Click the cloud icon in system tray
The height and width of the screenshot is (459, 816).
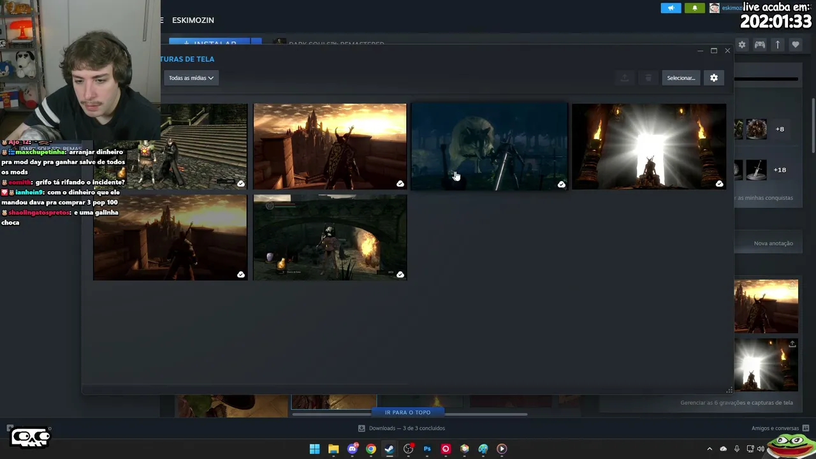724,449
